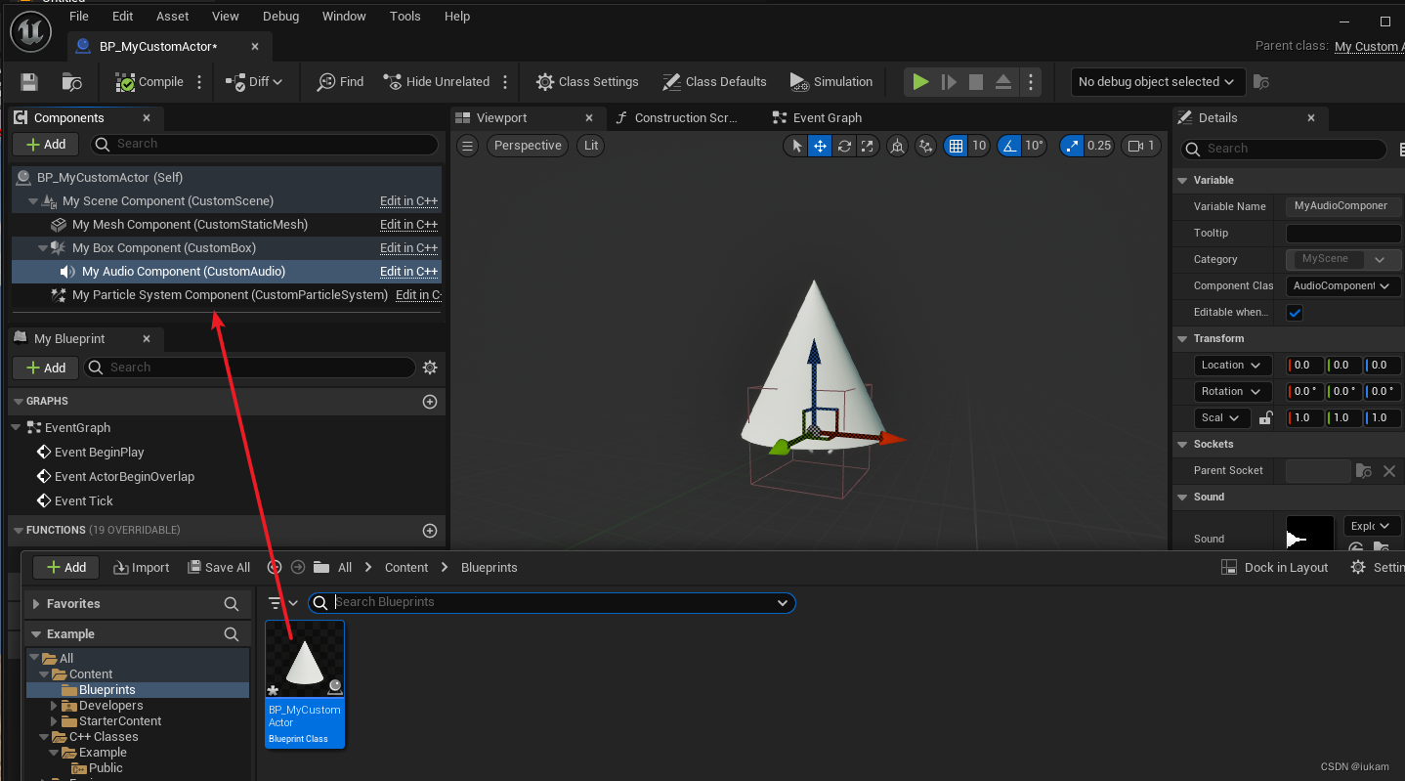This screenshot has width=1405, height=781.
Task: Adjust camera speed setting
Action: tap(1140, 146)
